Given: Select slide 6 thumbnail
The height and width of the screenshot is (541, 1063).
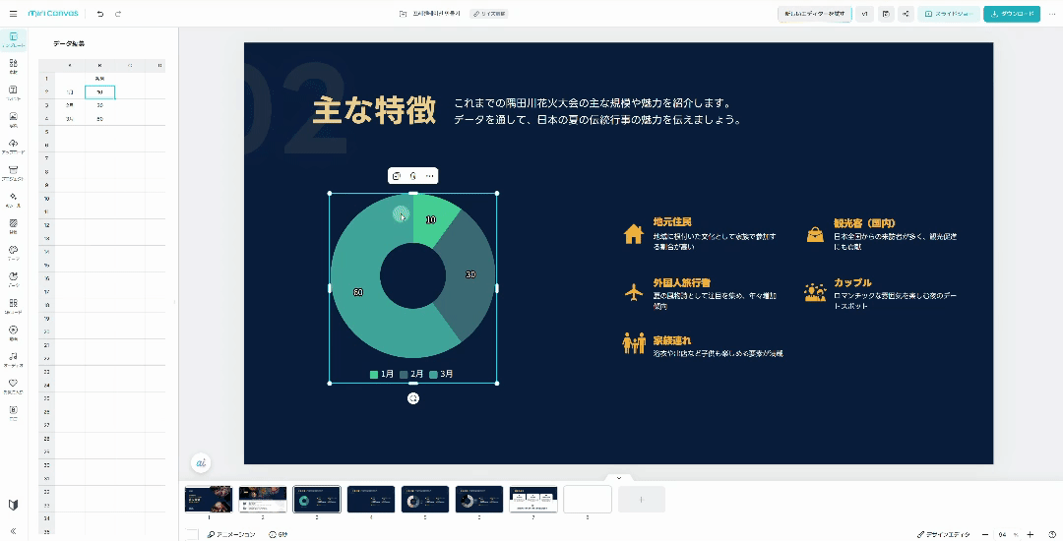Looking at the screenshot, I should tap(479, 500).
